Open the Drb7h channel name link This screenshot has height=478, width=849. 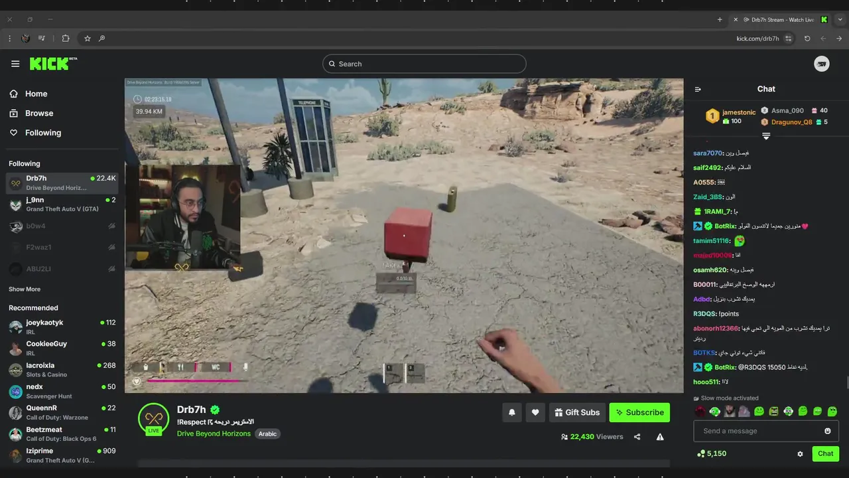[192, 410]
